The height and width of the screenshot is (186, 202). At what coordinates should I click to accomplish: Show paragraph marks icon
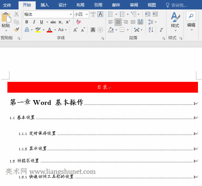[162, 30]
